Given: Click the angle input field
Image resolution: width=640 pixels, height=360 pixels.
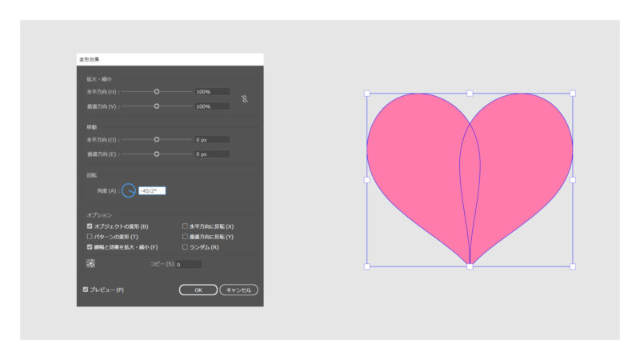Looking at the screenshot, I should [151, 190].
